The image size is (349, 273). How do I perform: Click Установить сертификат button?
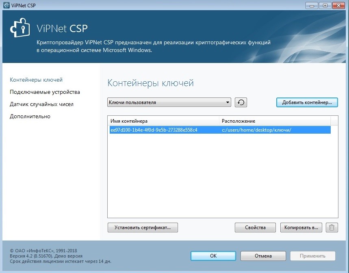143,227
